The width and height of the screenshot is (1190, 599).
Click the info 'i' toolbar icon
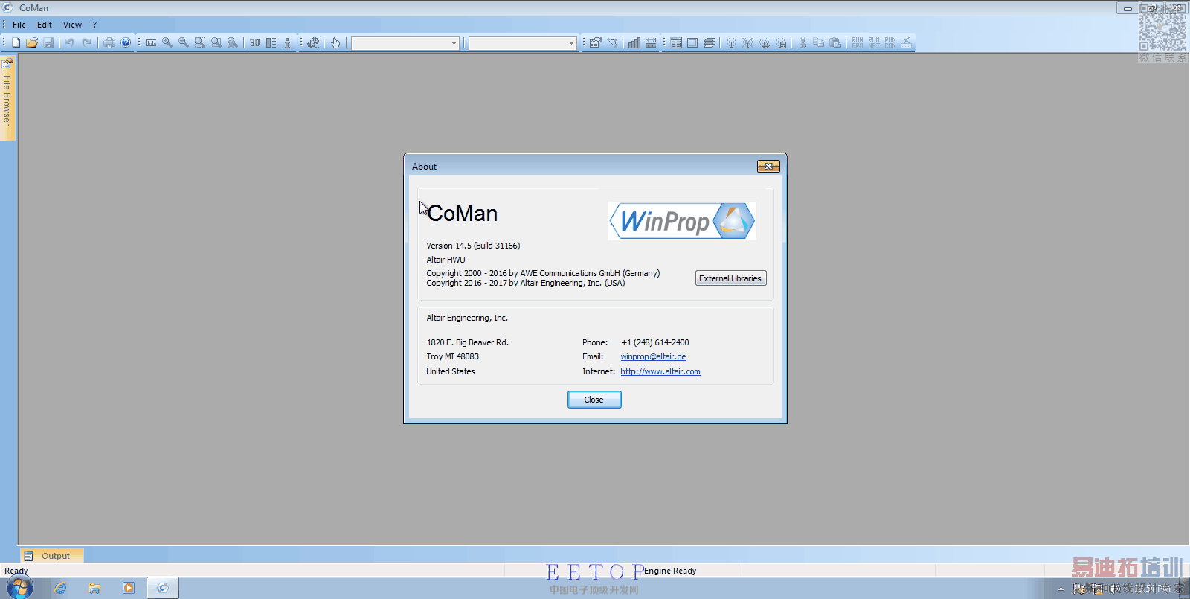[x=288, y=42]
